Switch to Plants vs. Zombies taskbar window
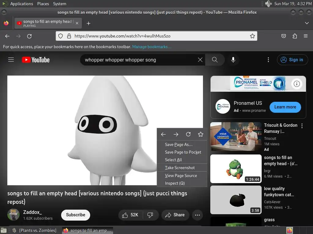 click(x=35, y=230)
